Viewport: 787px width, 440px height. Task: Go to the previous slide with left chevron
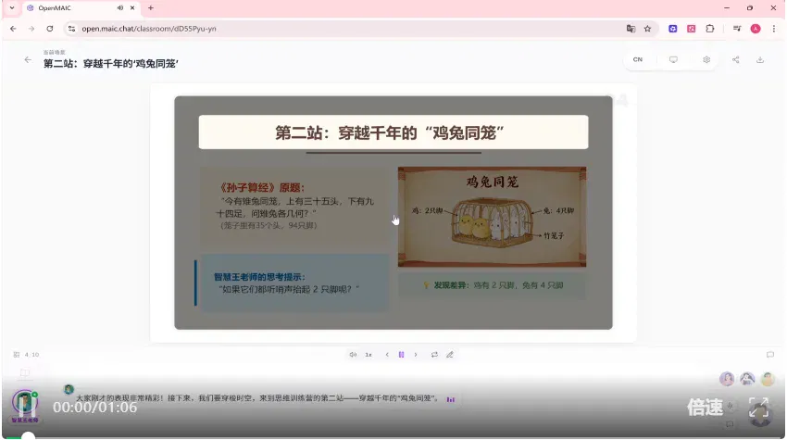click(x=387, y=355)
